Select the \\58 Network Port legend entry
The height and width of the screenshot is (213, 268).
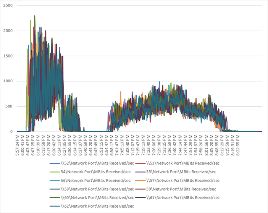coord(92,189)
